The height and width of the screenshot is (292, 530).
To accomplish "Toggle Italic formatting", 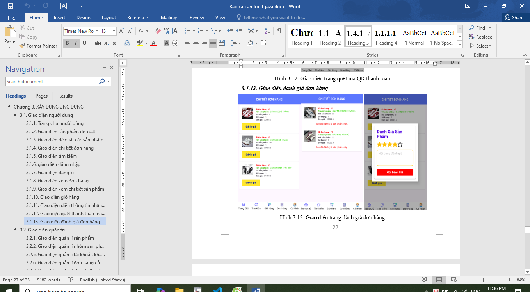I will pos(76,43).
